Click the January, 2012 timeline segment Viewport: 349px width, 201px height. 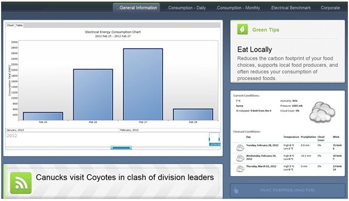pos(62,130)
